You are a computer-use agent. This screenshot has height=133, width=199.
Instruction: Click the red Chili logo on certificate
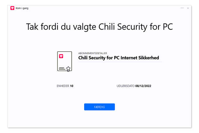tap(61, 56)
